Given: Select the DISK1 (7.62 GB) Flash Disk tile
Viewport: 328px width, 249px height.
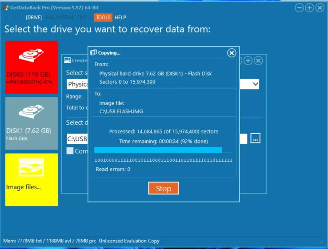Looking at the screenshot, I should [x=32, y=123].
